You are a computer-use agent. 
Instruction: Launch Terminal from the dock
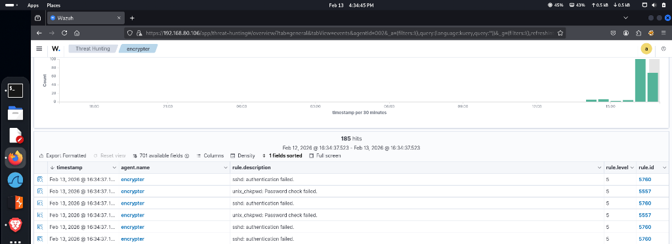(16, 91)
